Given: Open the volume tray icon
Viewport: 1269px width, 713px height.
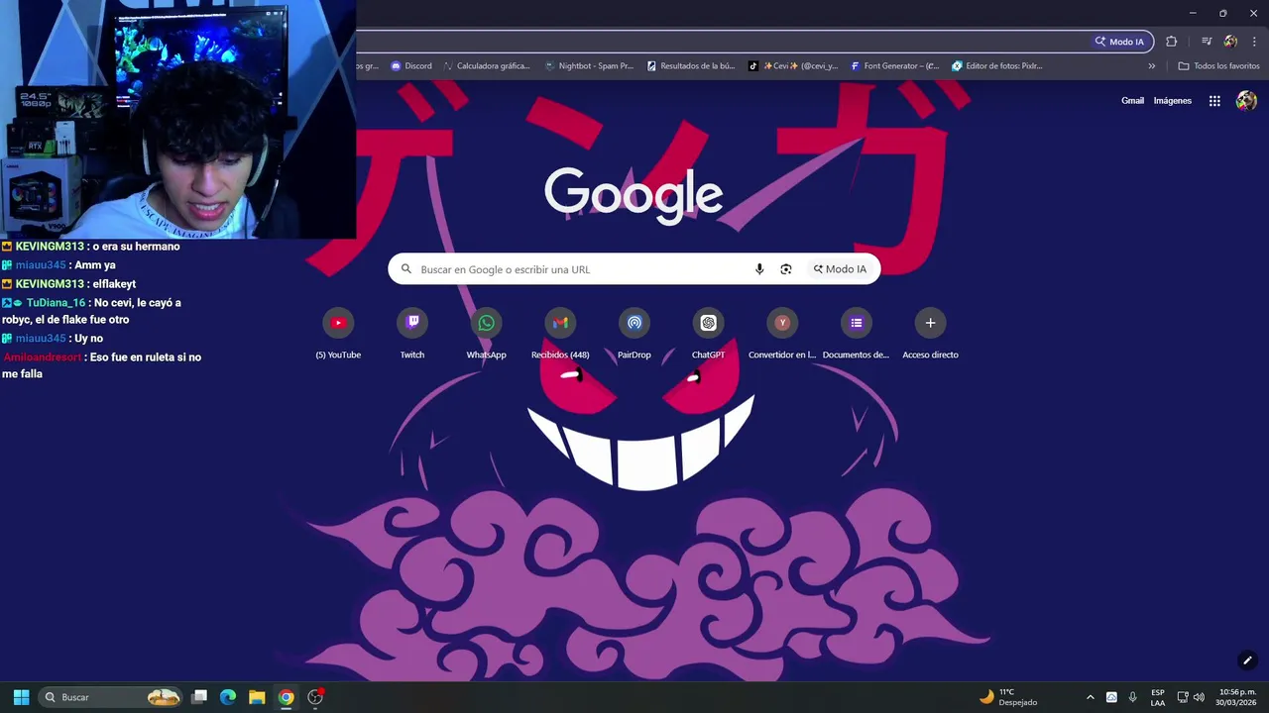Looking at the screenshot, I should pos(1199,697).
